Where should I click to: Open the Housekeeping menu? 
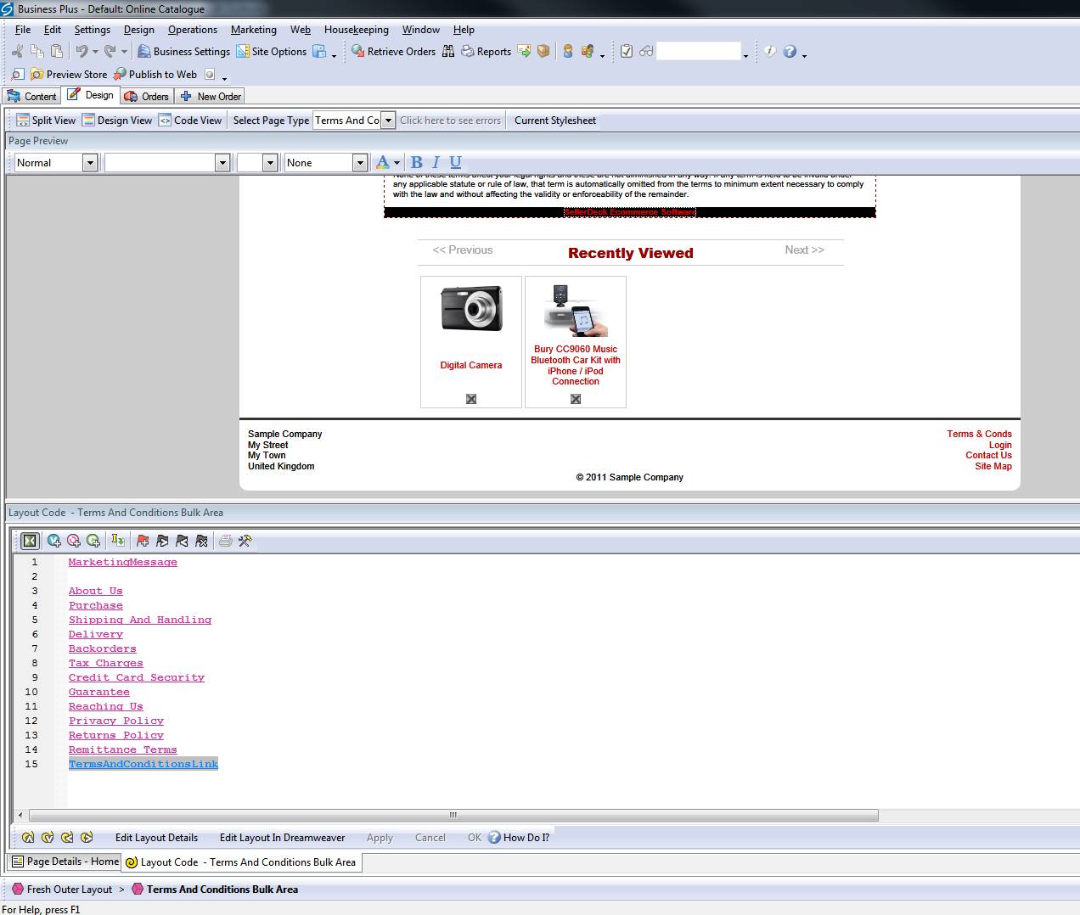point(356,30)
